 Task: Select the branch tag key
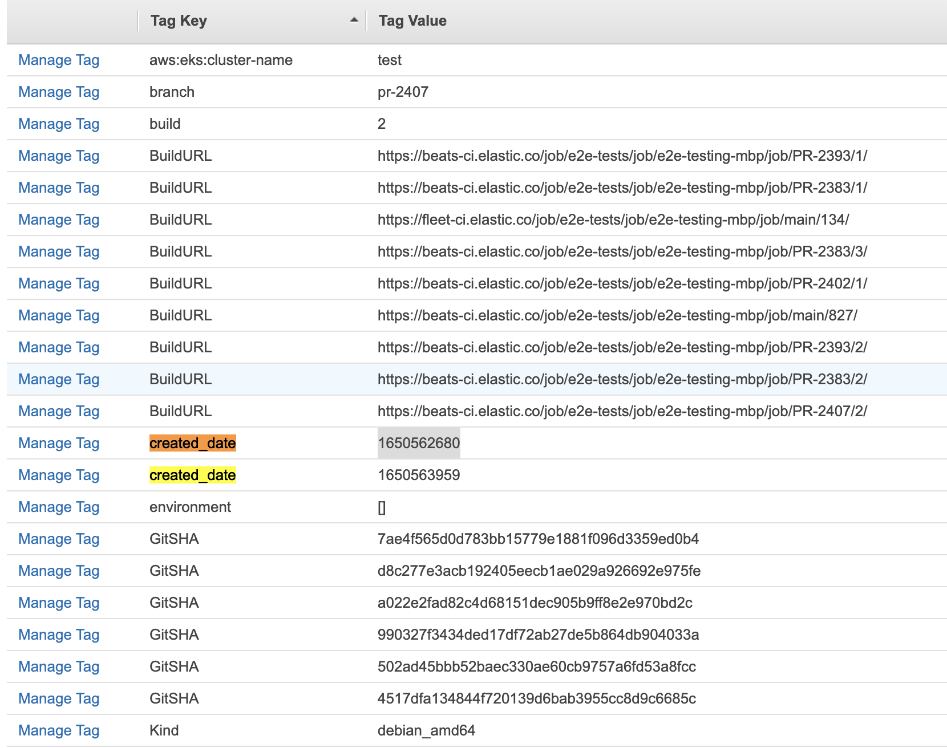[172, 92]
